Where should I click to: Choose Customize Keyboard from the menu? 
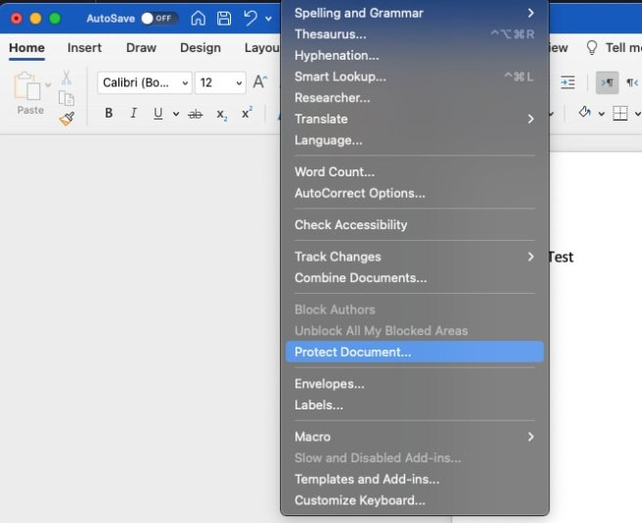pyautogui.click(x=415, y=500)
